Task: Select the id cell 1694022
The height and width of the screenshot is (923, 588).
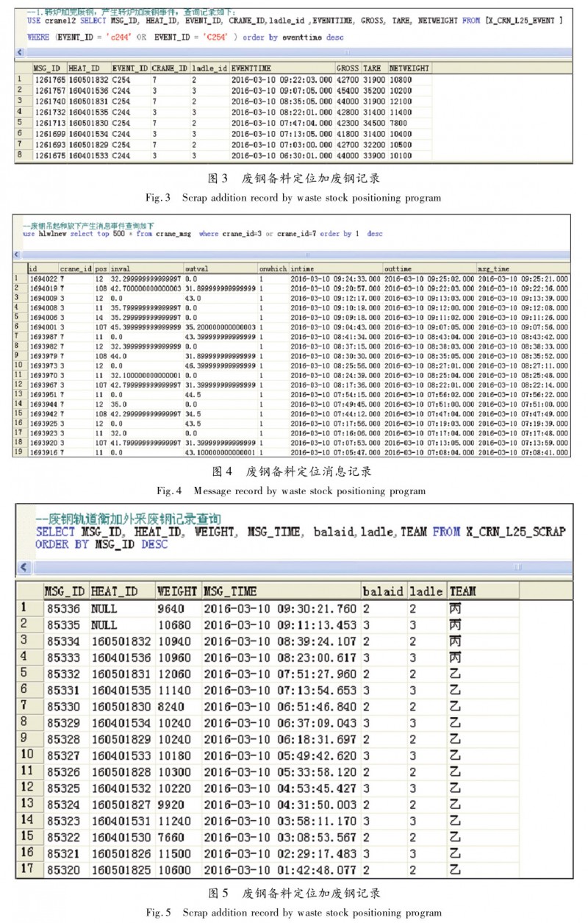Action: pos(41,279)
